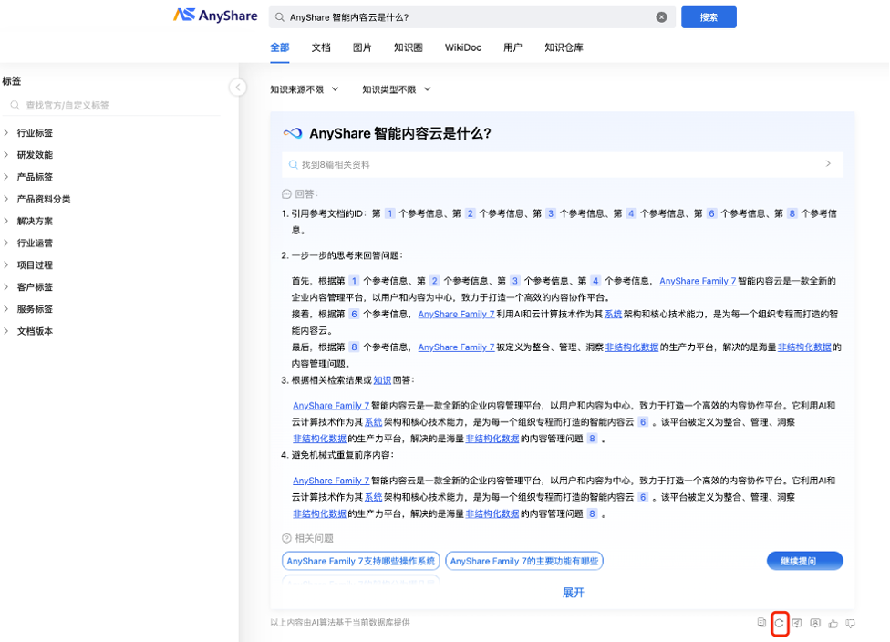Click the 以上内容由AI算法基于当前数据库提供 notice
The width and height of the screenshot is (890, 642).
340,623
